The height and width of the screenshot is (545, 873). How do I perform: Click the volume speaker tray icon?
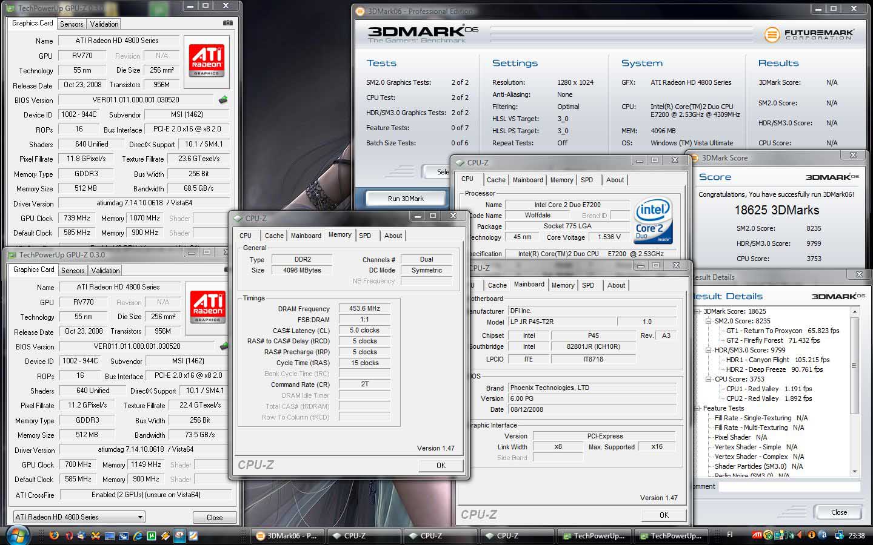click(800, 535)
